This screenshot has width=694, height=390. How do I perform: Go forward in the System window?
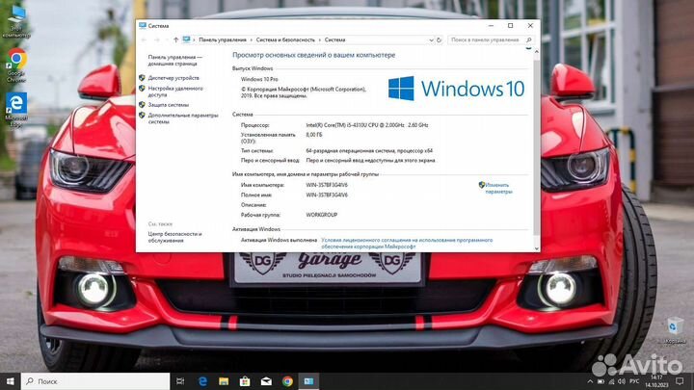[x=157, y=39]
